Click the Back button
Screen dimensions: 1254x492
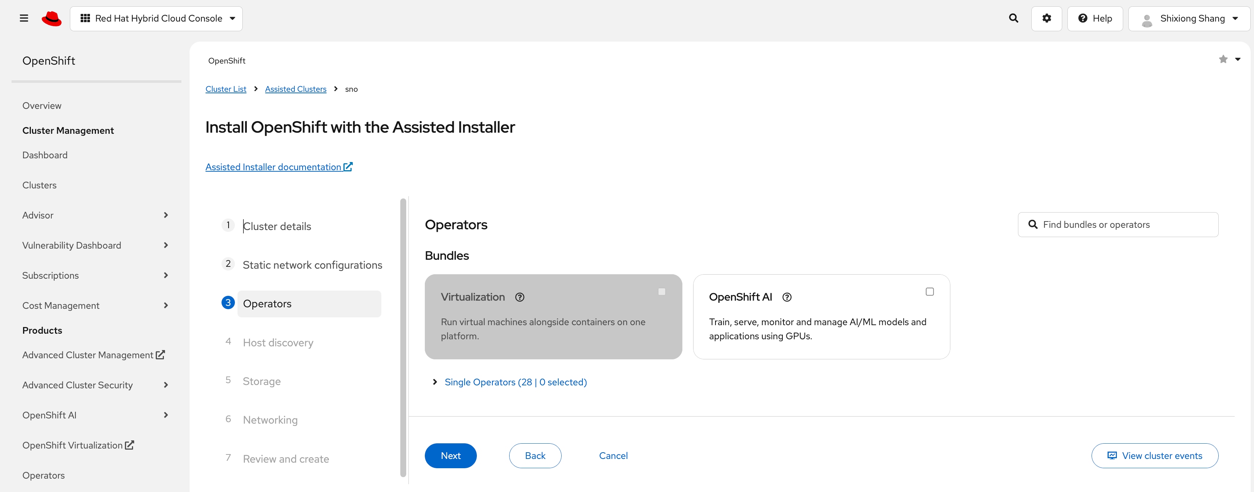(535, 456)
